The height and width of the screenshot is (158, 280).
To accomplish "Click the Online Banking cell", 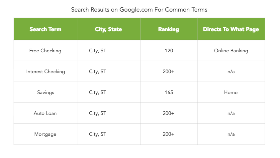I will click(231, 51).
